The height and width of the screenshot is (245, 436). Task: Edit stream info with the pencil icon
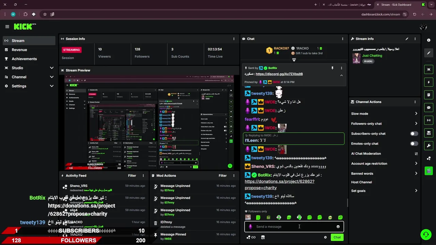407,39
